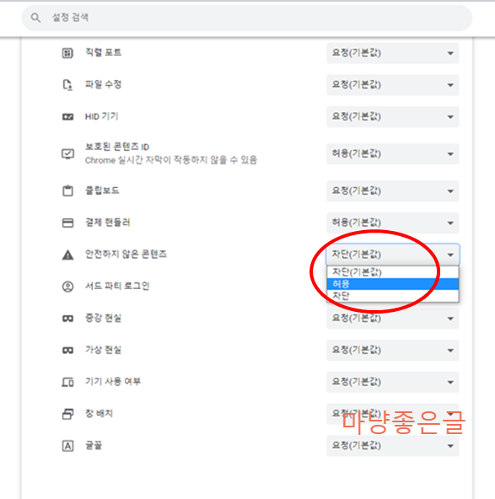Click the 파일 수정 file edit icon
495x499 pixels.
(x=67, y=85)
